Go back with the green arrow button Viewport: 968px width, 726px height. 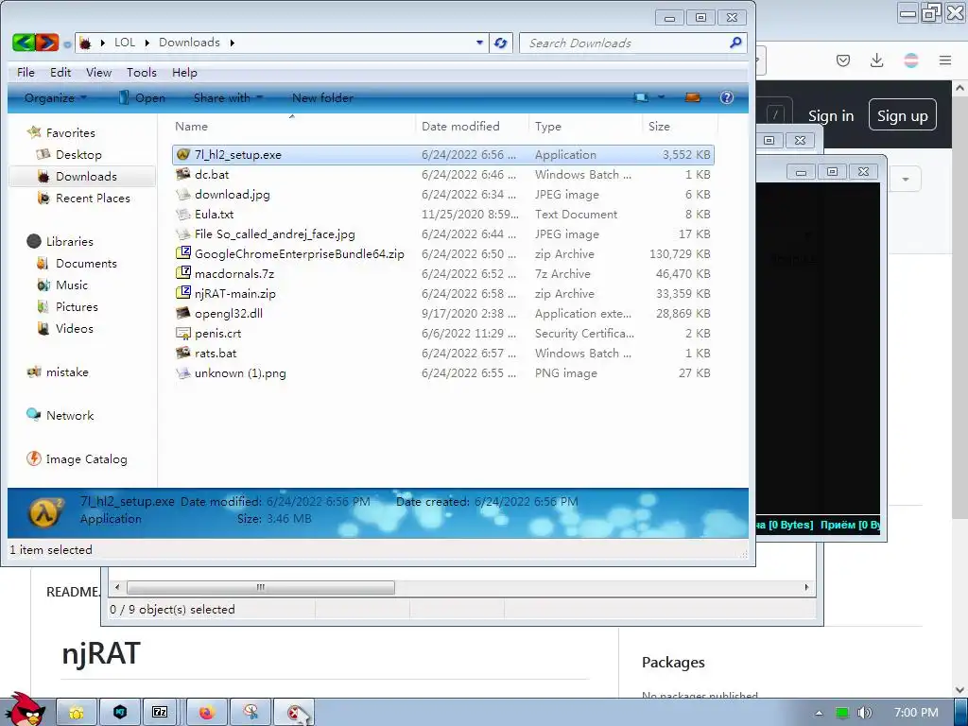(x=24, y=43)
